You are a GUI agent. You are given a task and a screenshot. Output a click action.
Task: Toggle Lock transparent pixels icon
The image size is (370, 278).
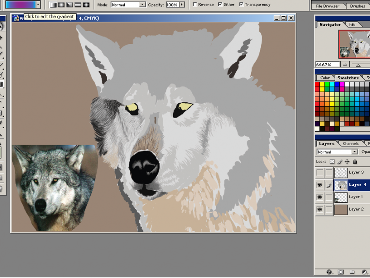332,162
